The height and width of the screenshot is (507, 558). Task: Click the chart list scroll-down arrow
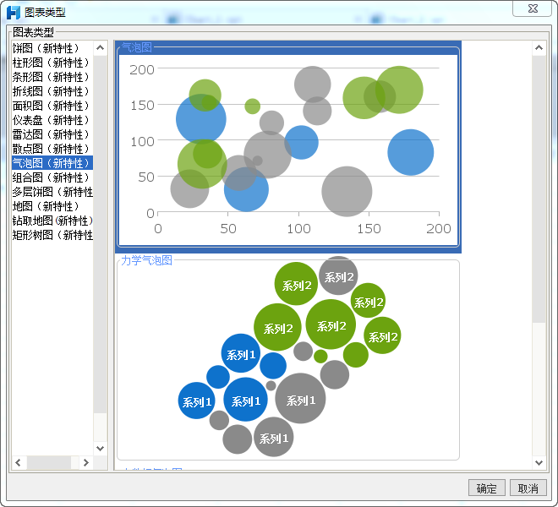pyautogui.click(x=101, y=449)
